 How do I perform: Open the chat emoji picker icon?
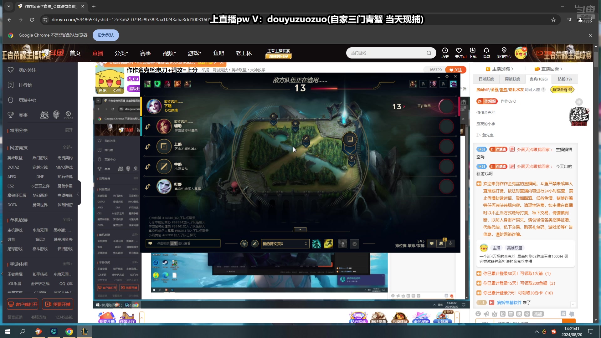pyautogui.click(x=478, y=314)
